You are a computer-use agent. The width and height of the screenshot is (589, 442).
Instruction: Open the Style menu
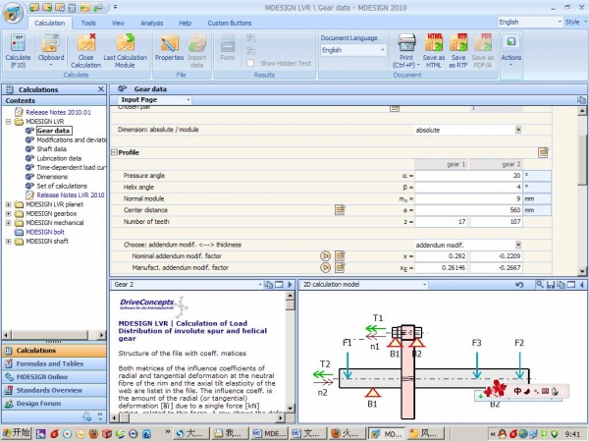tap(575, 22)
